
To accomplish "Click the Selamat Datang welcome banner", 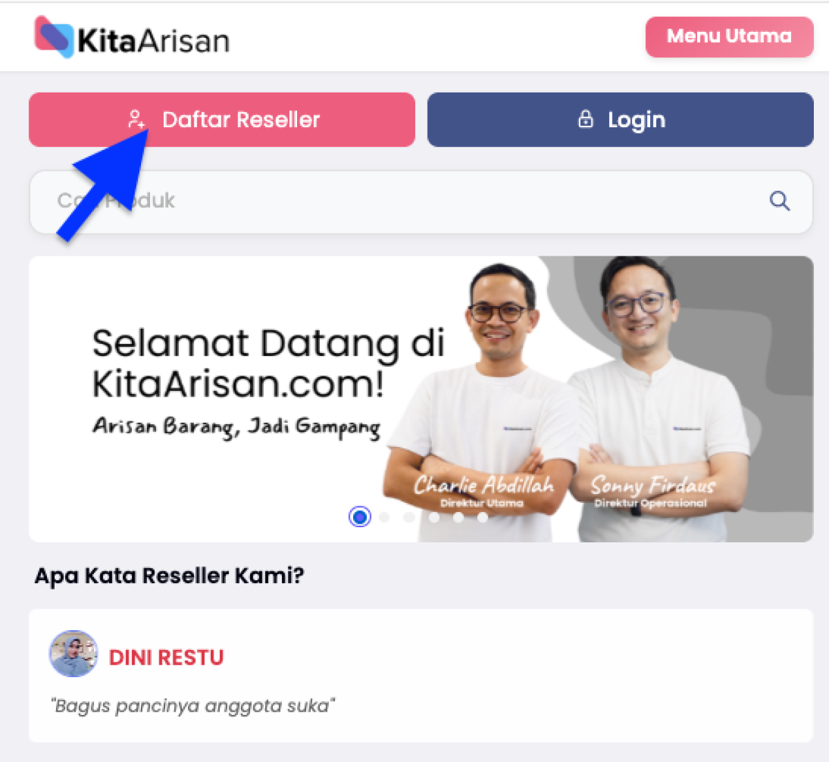I will (x=421, y=399).
